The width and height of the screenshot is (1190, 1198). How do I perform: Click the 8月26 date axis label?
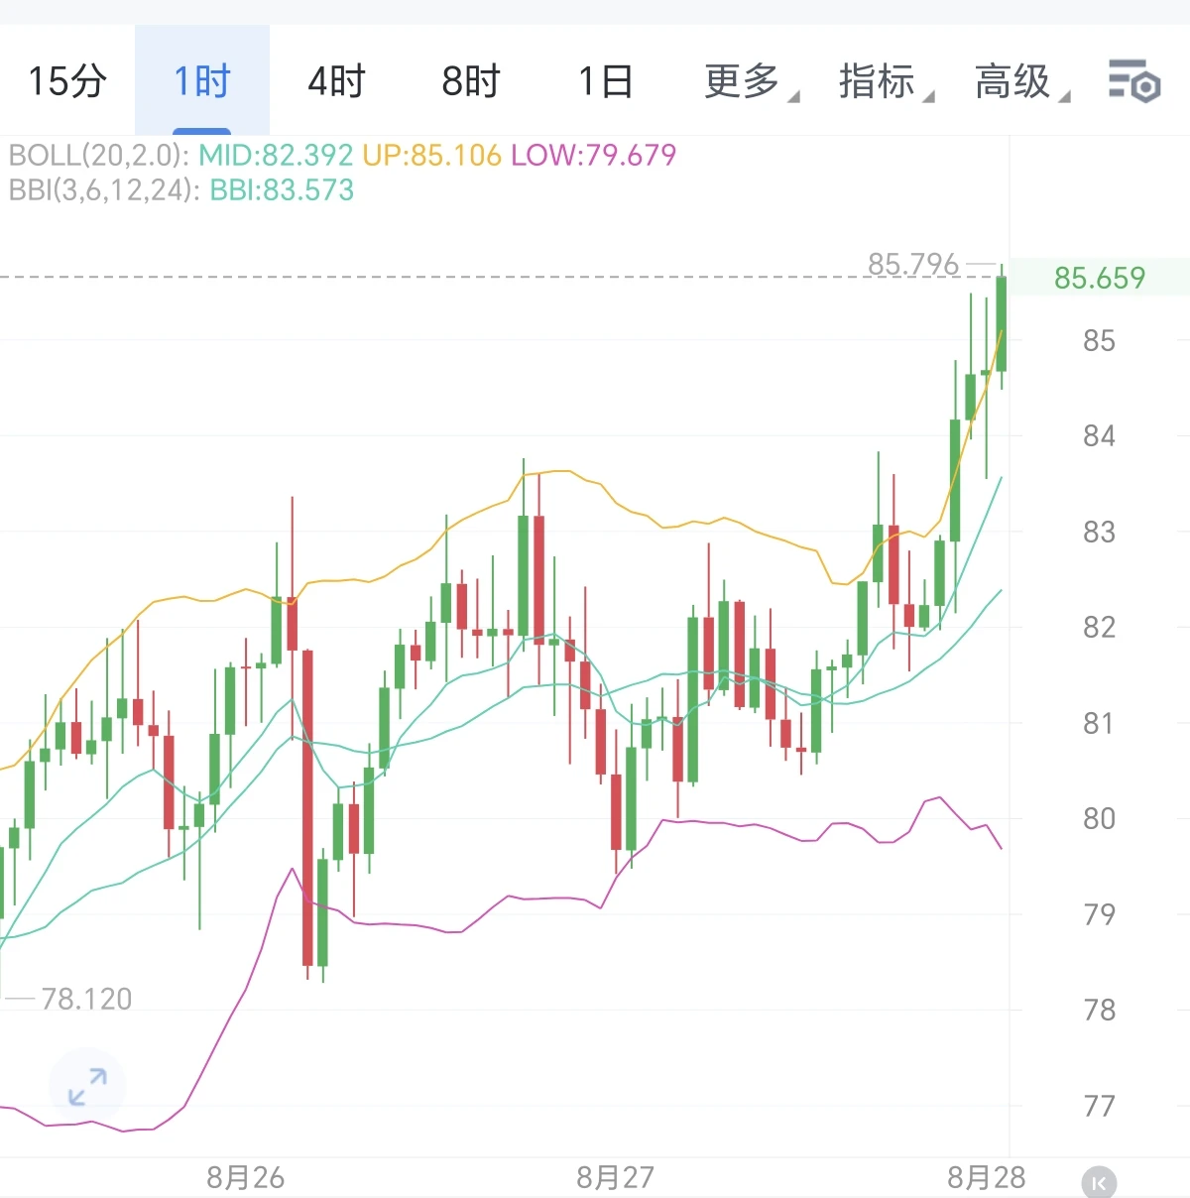(x=246, y=1177)
